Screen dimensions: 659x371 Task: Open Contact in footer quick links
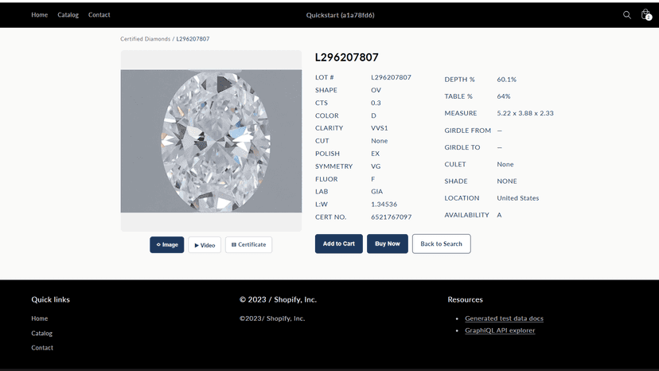click(42, 348)
